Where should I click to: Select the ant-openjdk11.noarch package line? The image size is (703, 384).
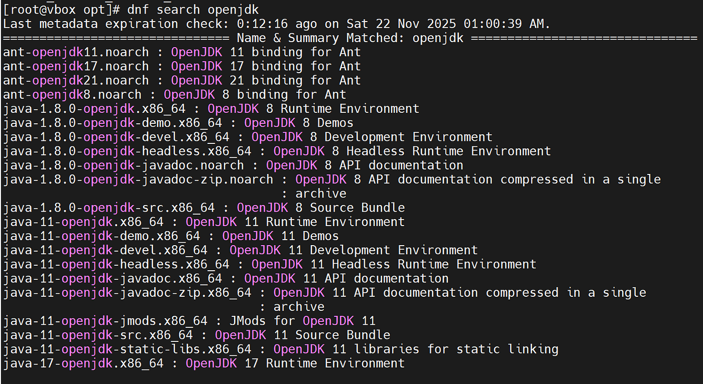click(182, 52)
